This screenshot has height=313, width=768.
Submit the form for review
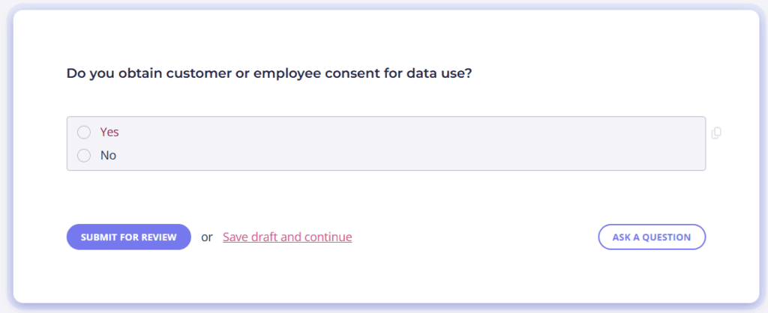coord(129,237)
